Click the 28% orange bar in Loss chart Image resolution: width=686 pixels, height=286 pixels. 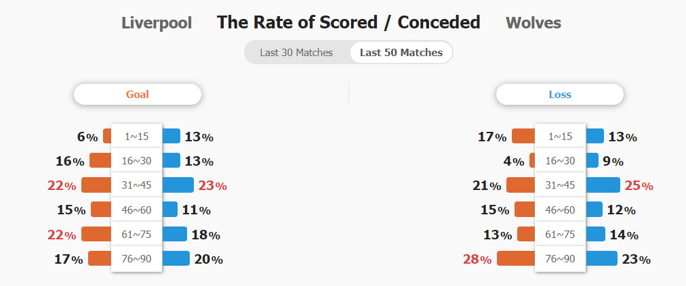tap(516, 258)
